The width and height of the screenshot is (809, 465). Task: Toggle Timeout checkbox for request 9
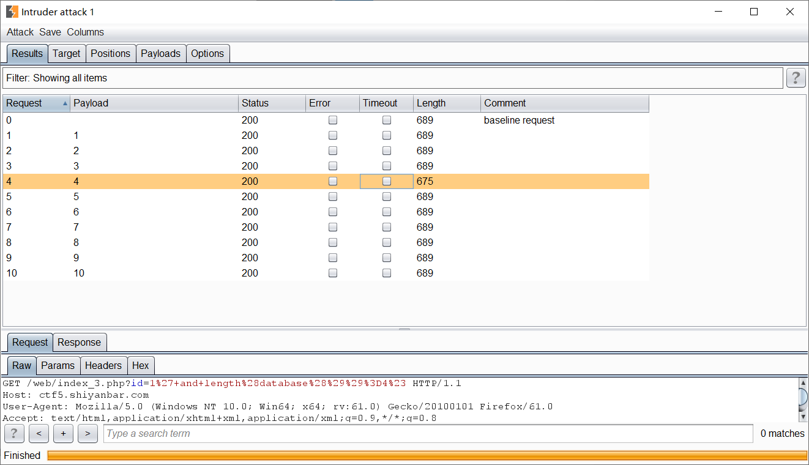[x=387, y=258]
